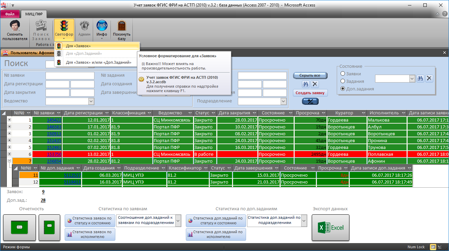Click the Инфо ribbon icon

pos(102,30)
